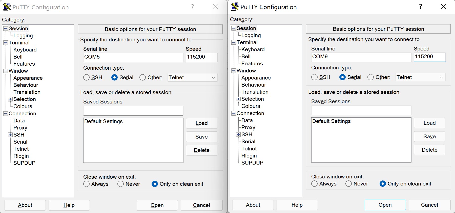Choose Always close on exit, left window

click(87, 184)
